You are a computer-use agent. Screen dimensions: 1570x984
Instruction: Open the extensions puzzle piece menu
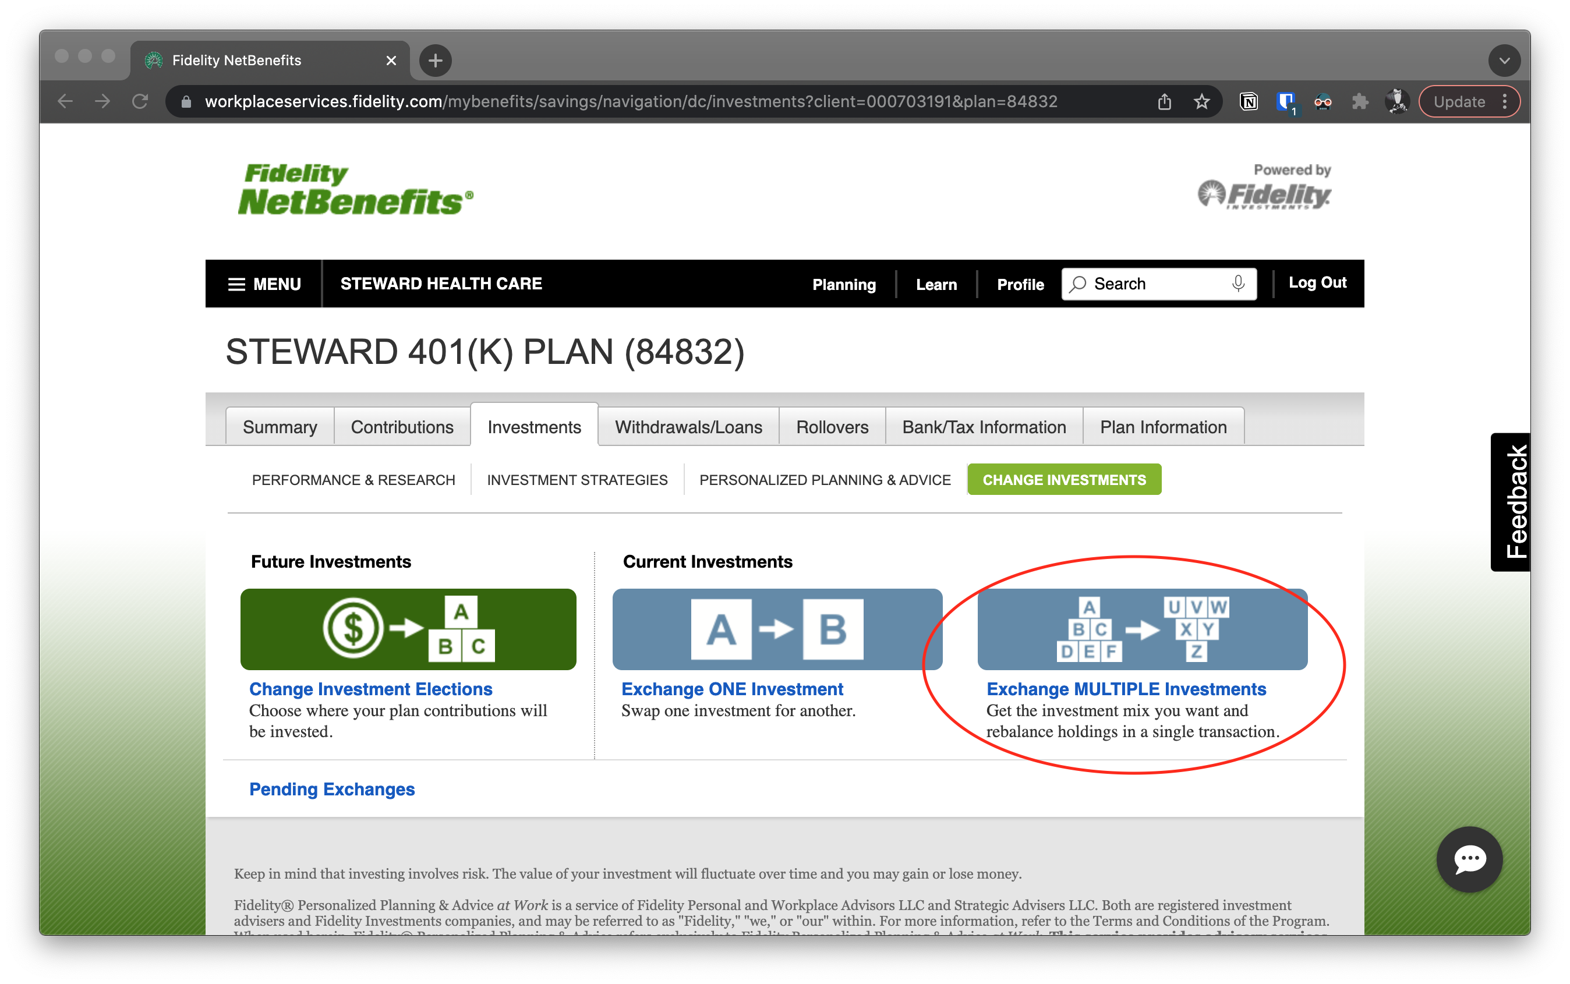click(1360, 101)
